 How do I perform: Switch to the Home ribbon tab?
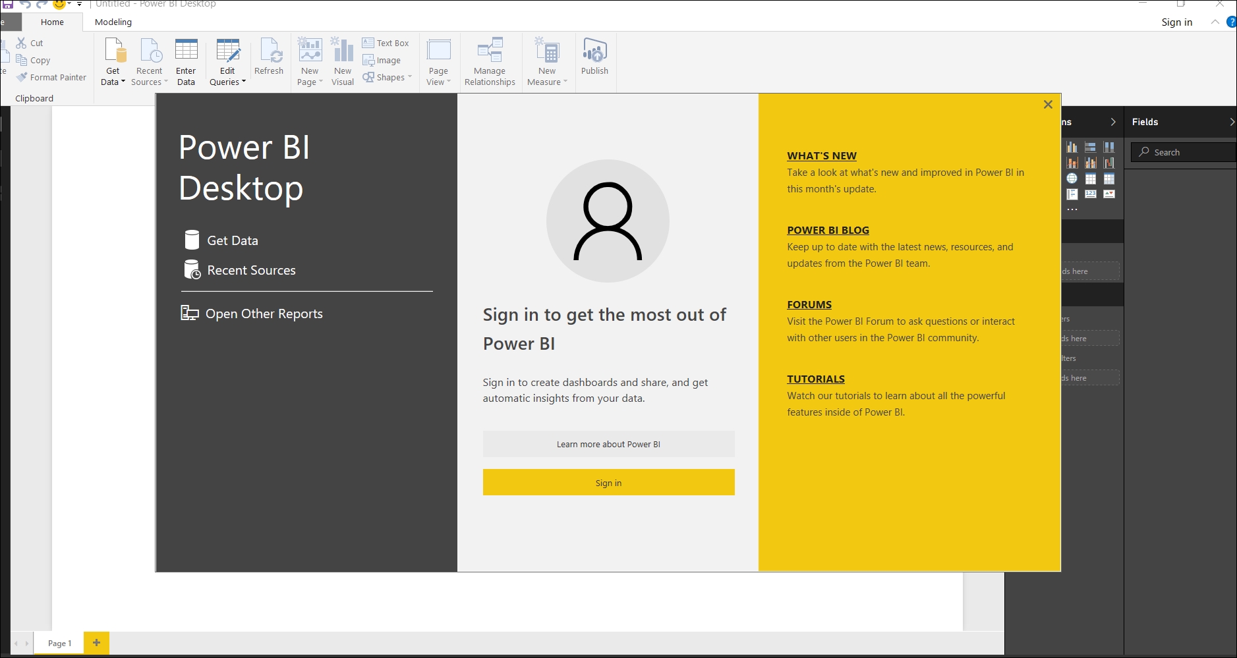point(52,22)
